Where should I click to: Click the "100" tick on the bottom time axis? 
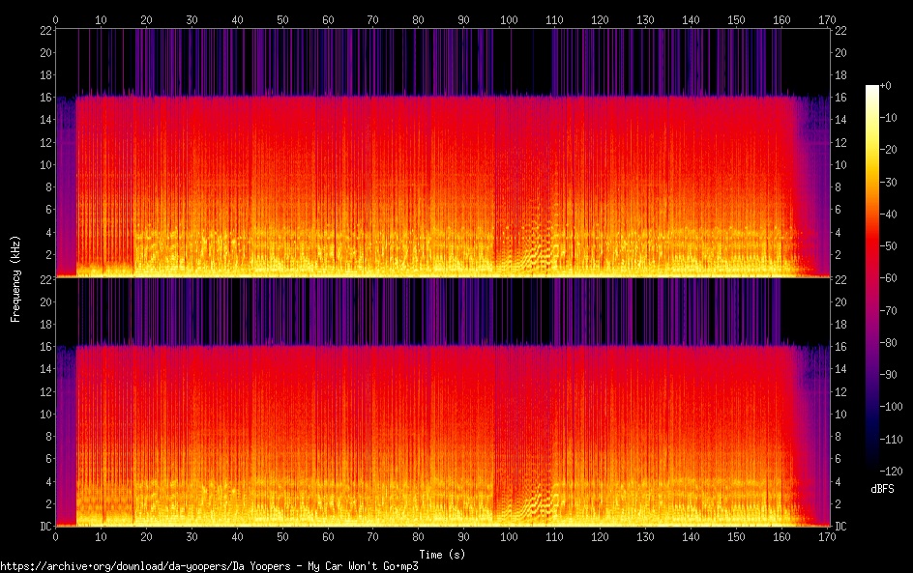pos(510,537)
